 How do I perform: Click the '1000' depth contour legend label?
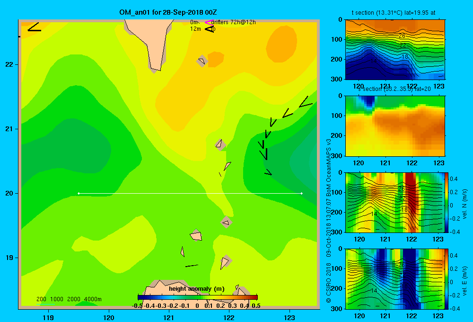57,299
